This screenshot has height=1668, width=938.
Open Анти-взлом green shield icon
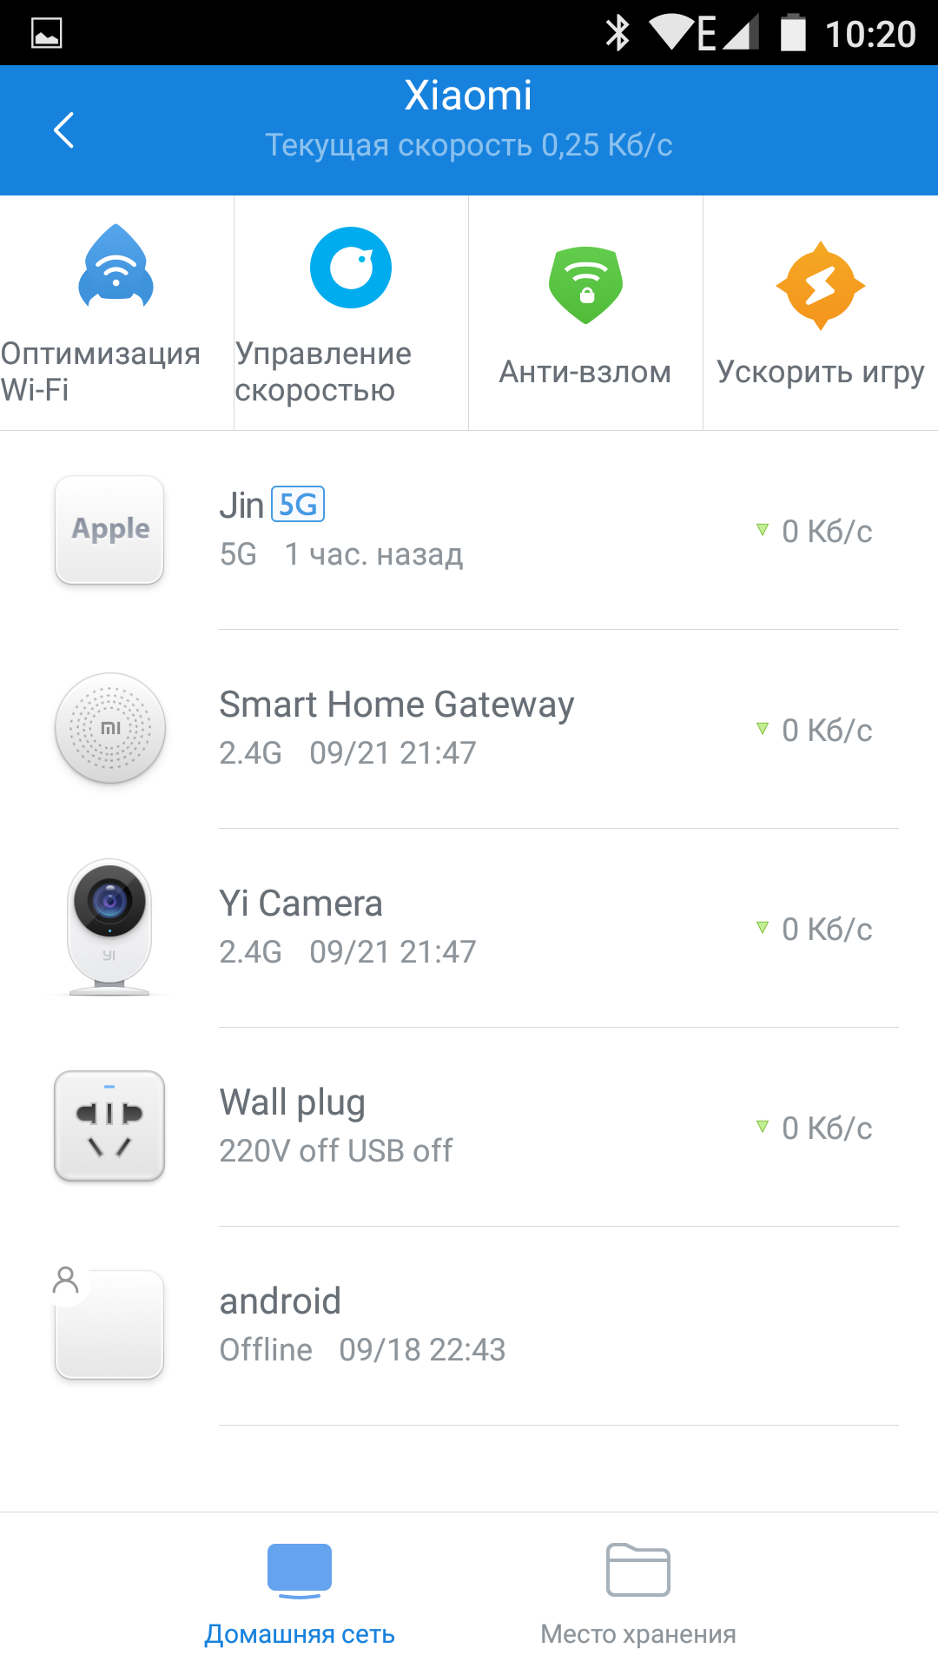(586, 285)
